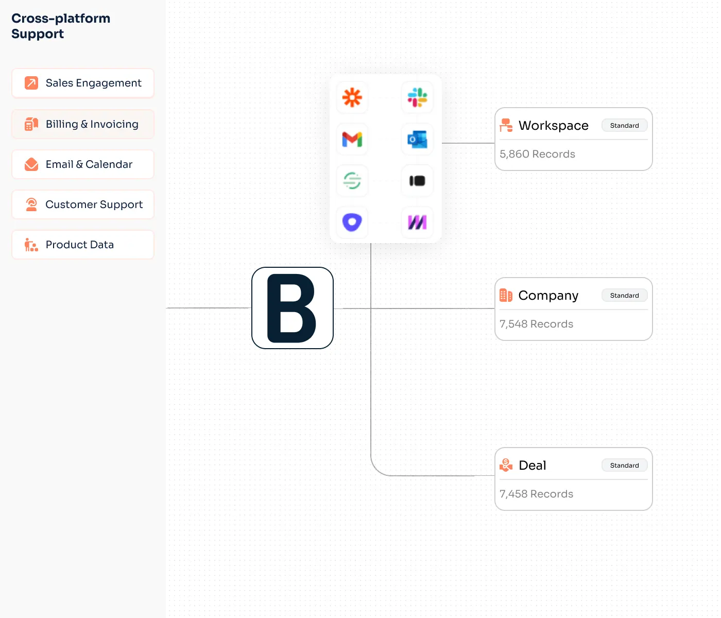Switch to the Email & Calendar category
The image size is (721, 618).
pyautogui.click(x=82, y=164)
